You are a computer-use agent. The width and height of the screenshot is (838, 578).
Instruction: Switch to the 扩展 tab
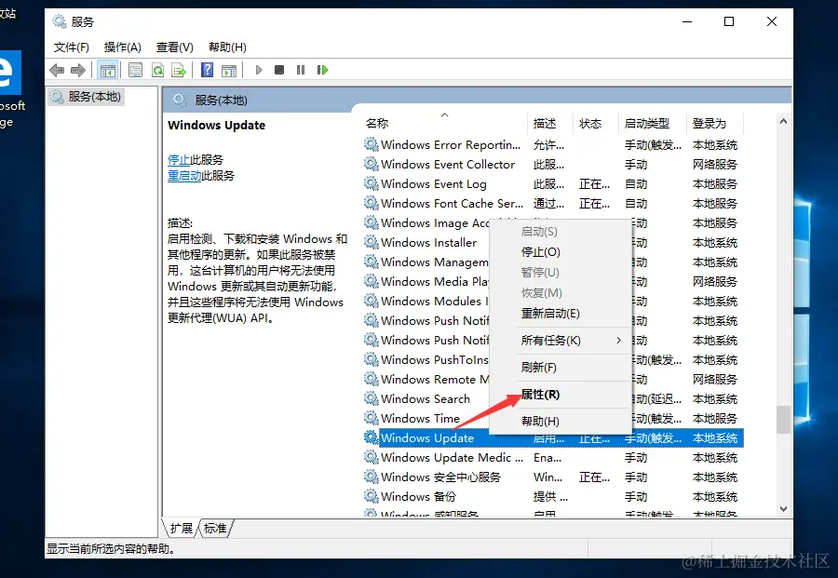pyautogui.click(x=182, y=529)
